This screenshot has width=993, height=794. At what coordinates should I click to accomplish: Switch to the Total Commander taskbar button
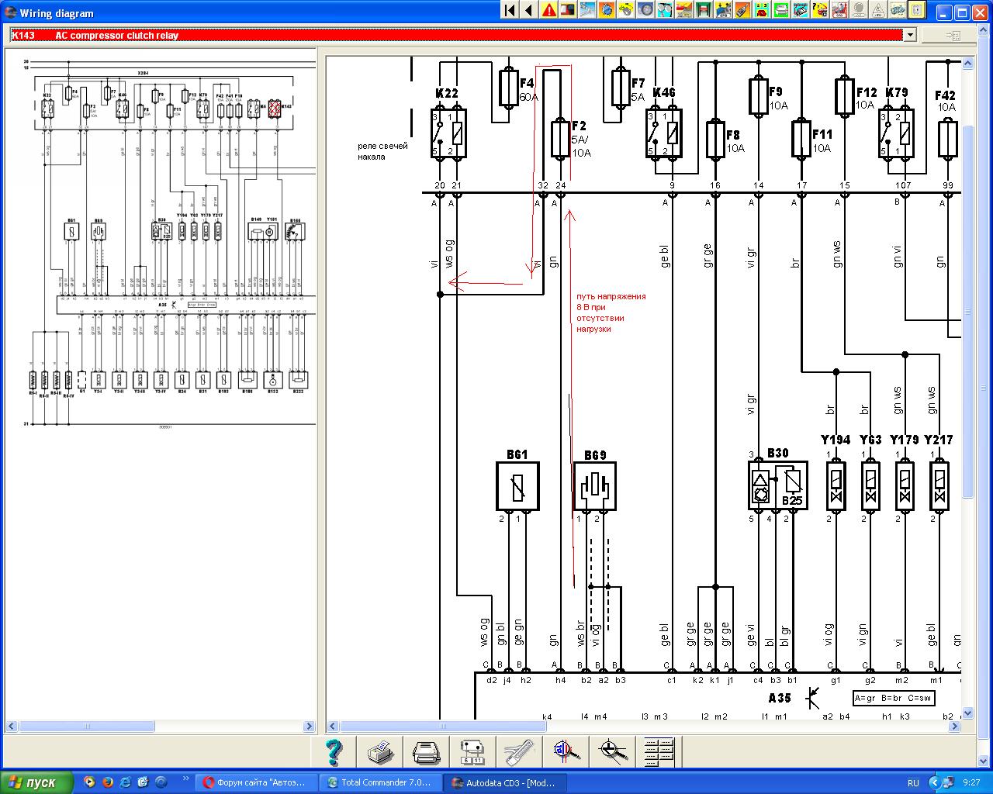point(380,782)
